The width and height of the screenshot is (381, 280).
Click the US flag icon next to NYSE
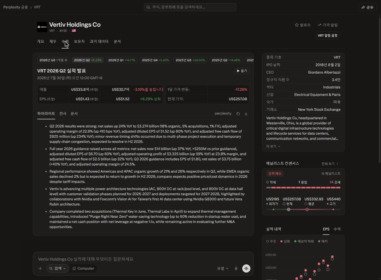coord(74,31)
